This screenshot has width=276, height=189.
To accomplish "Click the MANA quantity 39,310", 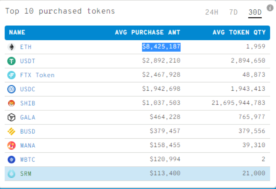I will pos(254,145).
